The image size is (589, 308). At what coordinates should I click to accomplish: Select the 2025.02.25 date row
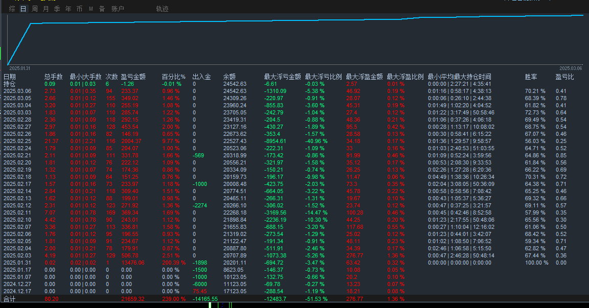point(17,141)
